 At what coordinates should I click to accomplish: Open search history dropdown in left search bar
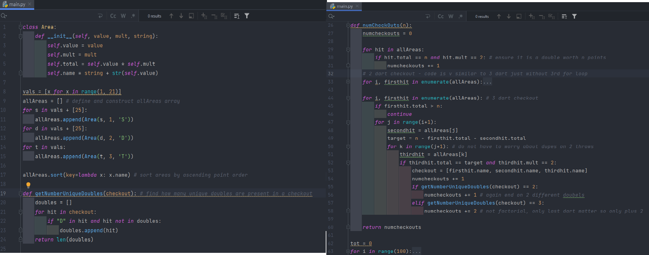[4, 16]
